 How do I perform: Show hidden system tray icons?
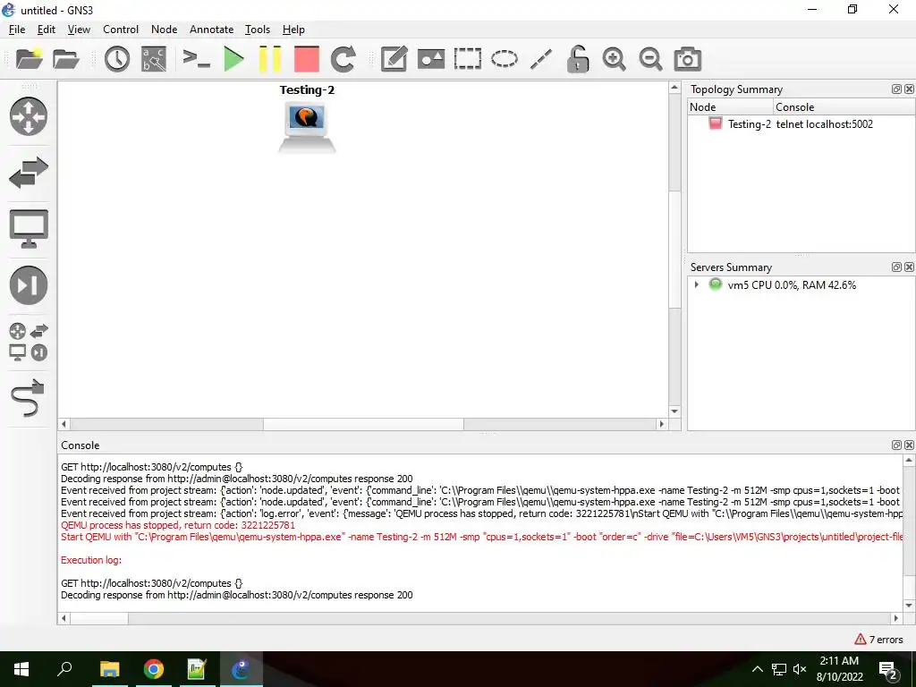(757, 669)
